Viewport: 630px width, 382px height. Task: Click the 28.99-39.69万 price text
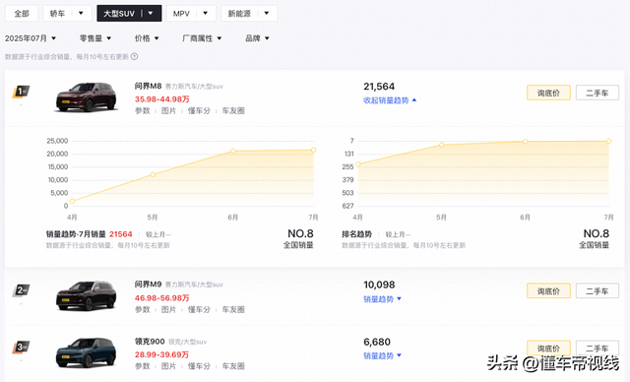[161, 354]
